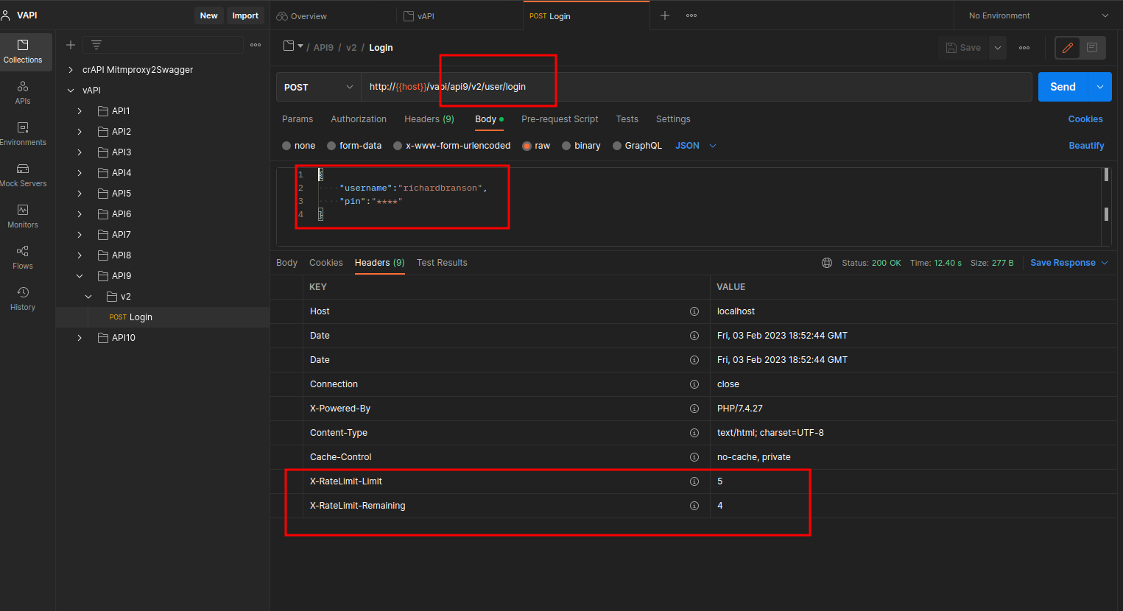Open the Collections sidebar panel
Viewport: 1123px width, 611px height.
[23, 52]
